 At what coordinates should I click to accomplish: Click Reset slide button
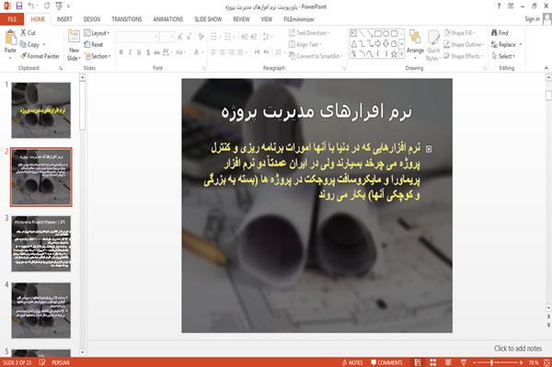94,45
